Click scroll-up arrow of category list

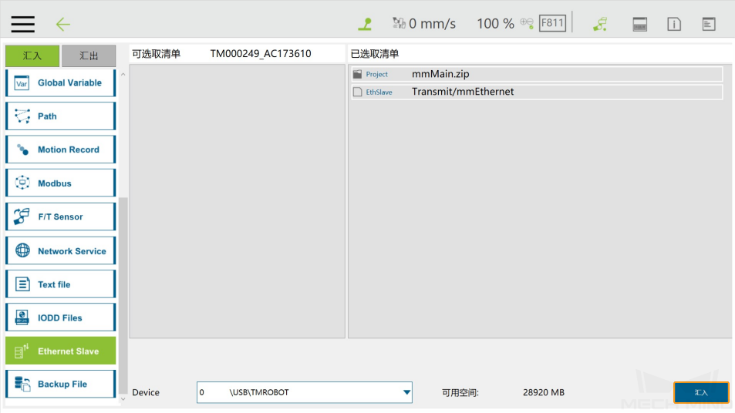pos(123,75)
